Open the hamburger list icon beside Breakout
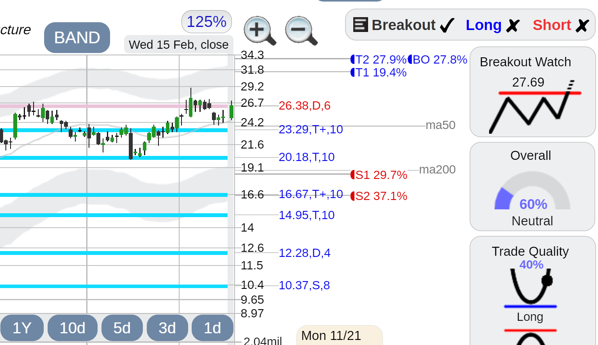598x345 pixels. [x=360, y=25]
